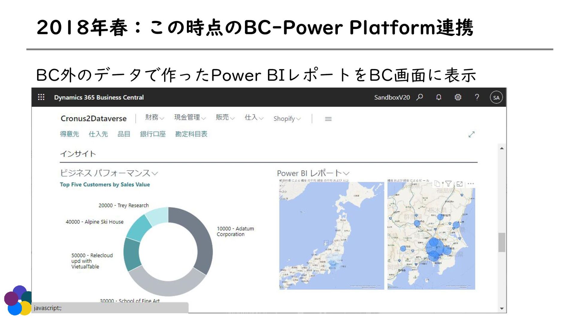Open the 勘定科目表 link

[191, 134]
